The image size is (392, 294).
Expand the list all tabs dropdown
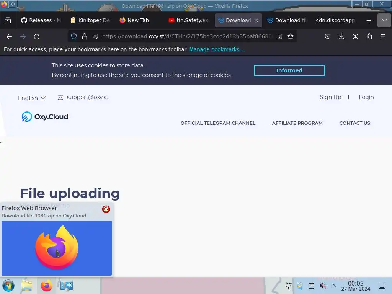384,20
